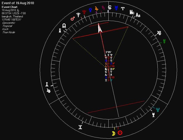The height and width of the screenshot is (140, 183).
Task: Select the pink Mars symbol
Action: (x=73, y=19)
